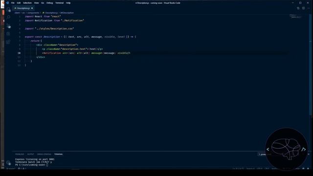Image resolution: width=313 pixels, height=176 pixels.
Task: Switch to the Output panel tab
Action: coord(30,154)
